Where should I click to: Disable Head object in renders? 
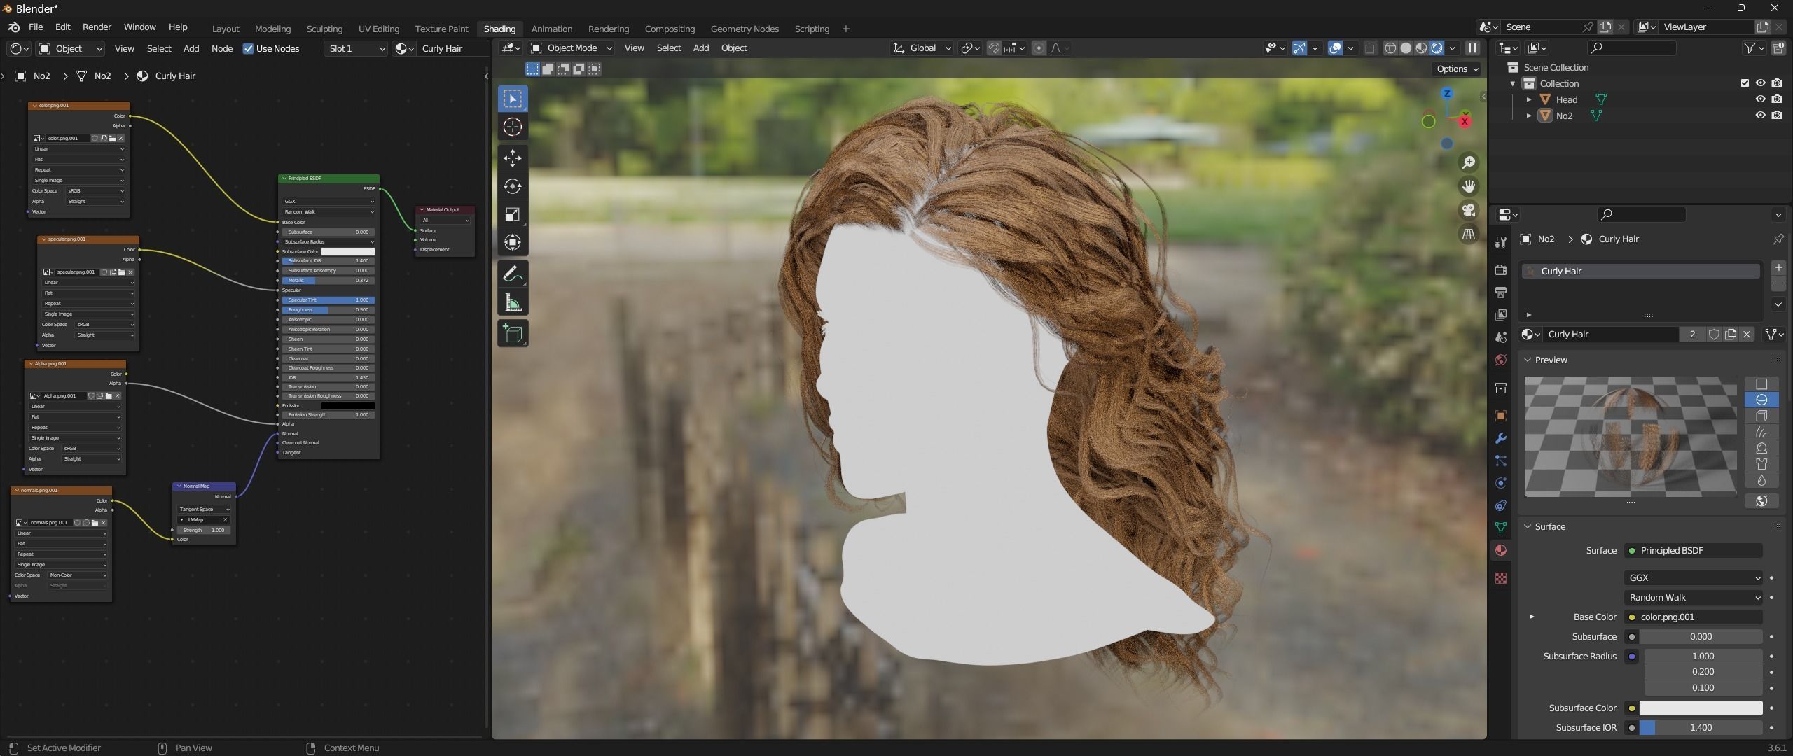[x=1777, y=99]
